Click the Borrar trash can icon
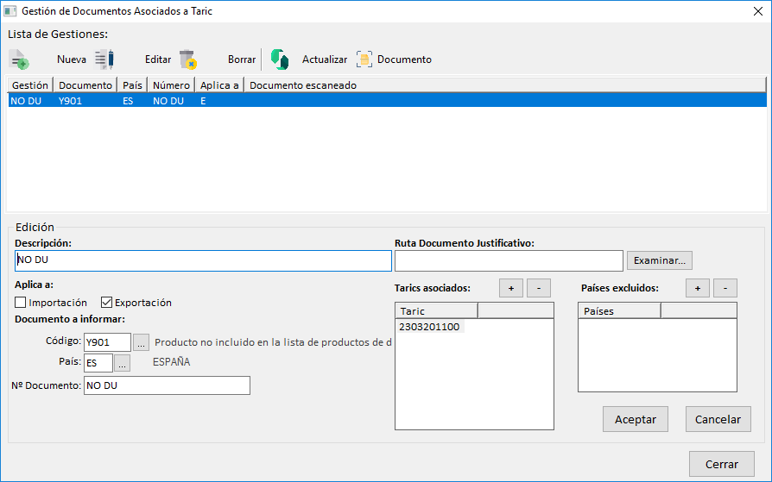The height and width of the screenshot is (482, 772). click(187, 59)
